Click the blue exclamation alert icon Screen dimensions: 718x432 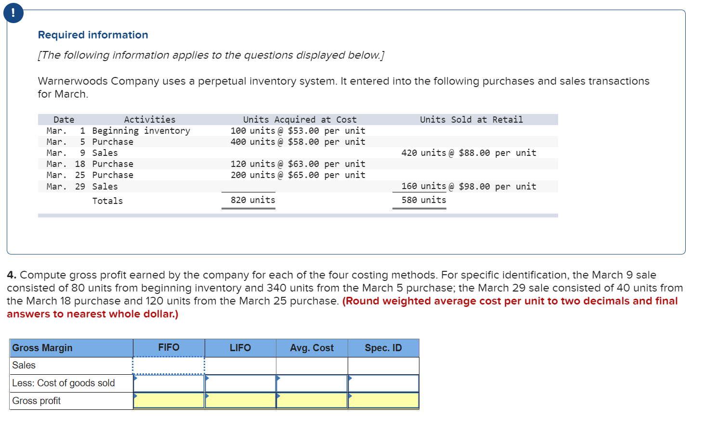pos(13,13)
